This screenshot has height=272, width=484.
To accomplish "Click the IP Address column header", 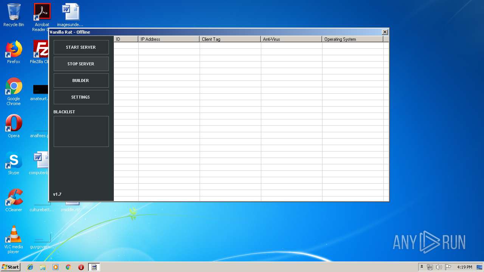I will click(x=169, y=39).
